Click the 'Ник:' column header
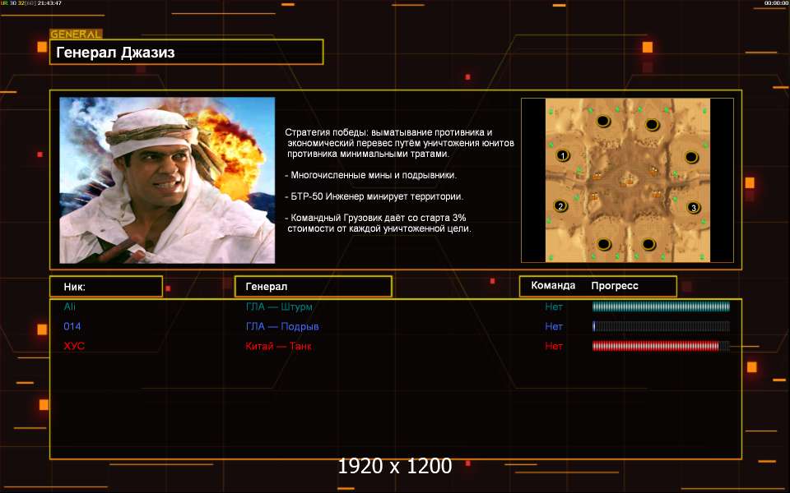The width and height of the screenshot is (790, 493). click(x=106, y=286)
